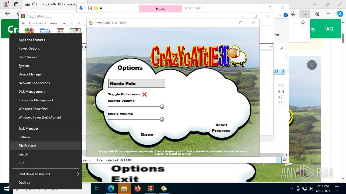The width and height of the screenshot is (346, 194).
Task: Launch Windows PowerShell entry
Action: pyautogui.click(x=46, y=109)
